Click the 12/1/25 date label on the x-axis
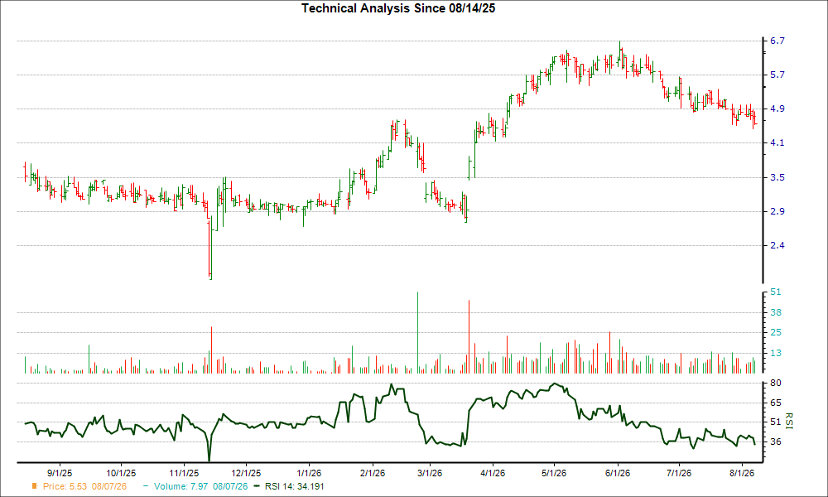The image size is (828, 497). tap(246, 473)
